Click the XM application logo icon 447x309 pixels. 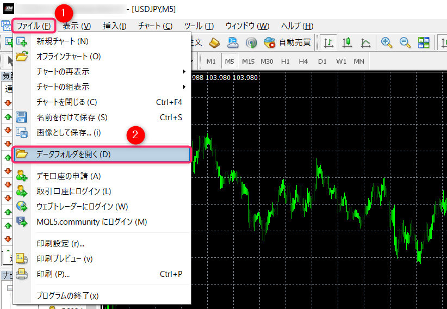click(x=8, y=9)
